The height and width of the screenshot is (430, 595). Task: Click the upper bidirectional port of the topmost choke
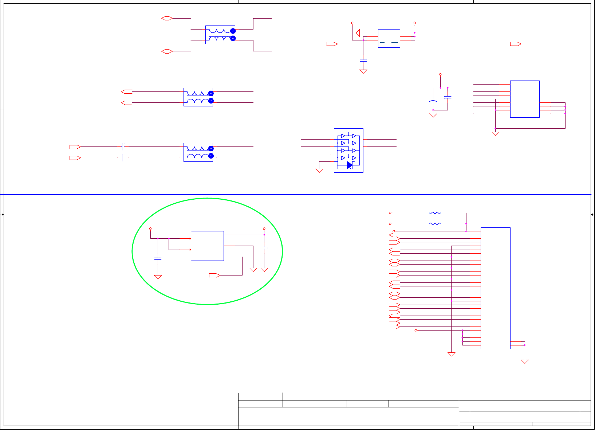[167, 18]
